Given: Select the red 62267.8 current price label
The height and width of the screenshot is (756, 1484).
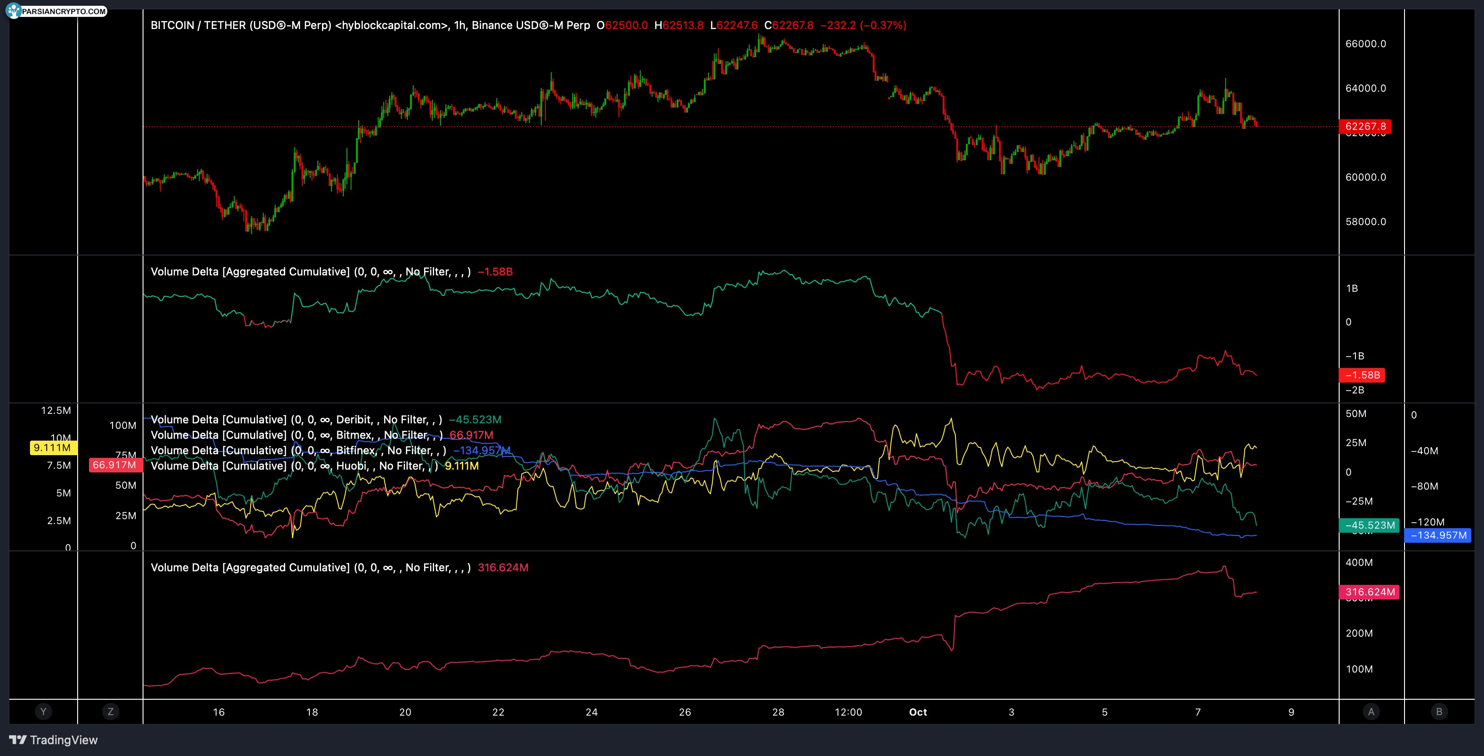Looking at the screenshot, I should 1365,127.
